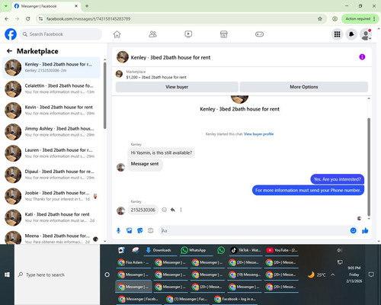The height and width of the screenshot is (305, 381).
Task: Choose a GIF icon
Action: 151,230
